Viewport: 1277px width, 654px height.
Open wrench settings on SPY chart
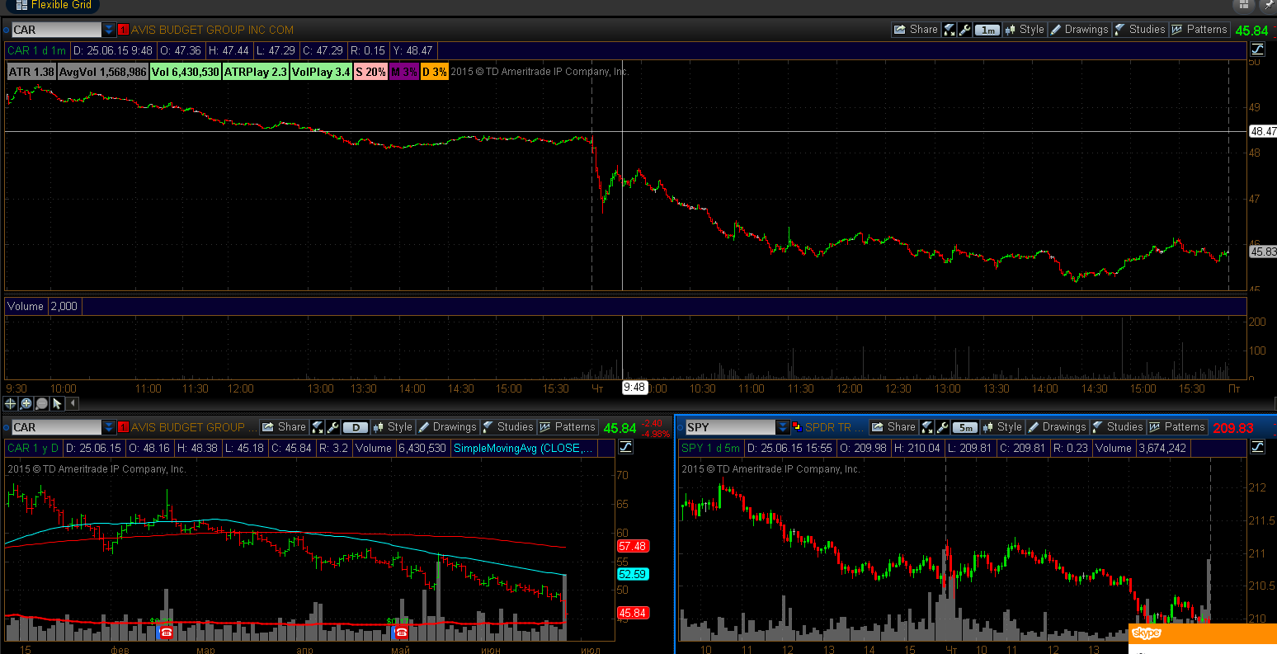coord(942,427)
